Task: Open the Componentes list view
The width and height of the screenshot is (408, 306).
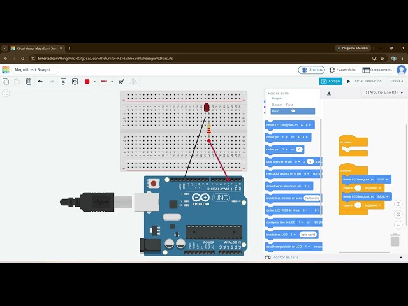Action: coord(377,69)
